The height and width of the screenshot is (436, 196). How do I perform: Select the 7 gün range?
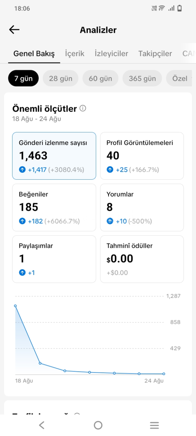(23, 78)
